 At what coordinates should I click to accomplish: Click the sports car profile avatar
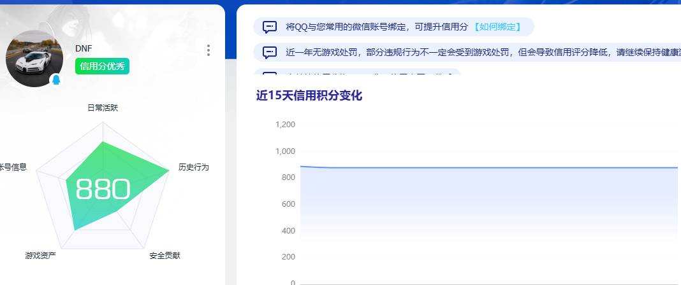point(34,58)
